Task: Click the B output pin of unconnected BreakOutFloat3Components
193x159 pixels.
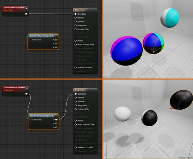Action: click(56, 47)
